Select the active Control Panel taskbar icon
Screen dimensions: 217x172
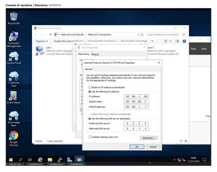tap(79, 160)
